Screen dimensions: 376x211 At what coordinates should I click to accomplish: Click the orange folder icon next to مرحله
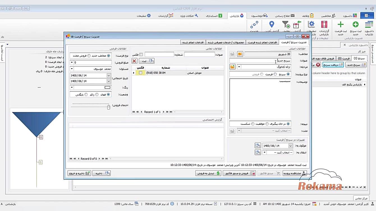[232, 67]
